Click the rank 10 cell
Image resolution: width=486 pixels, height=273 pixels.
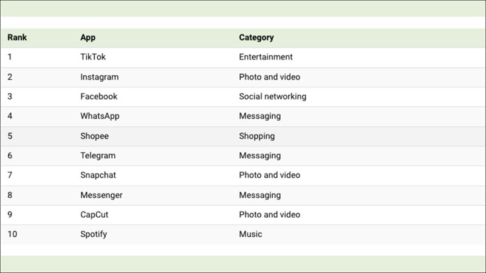click(12, 234)
